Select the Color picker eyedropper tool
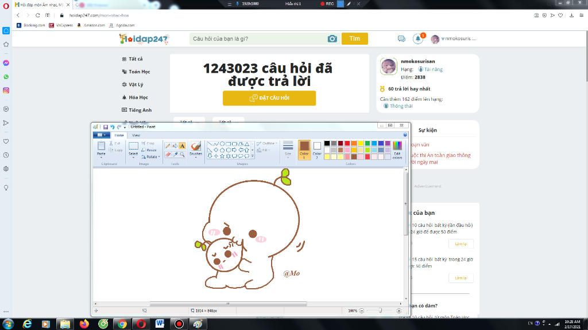 coord(175,154)
